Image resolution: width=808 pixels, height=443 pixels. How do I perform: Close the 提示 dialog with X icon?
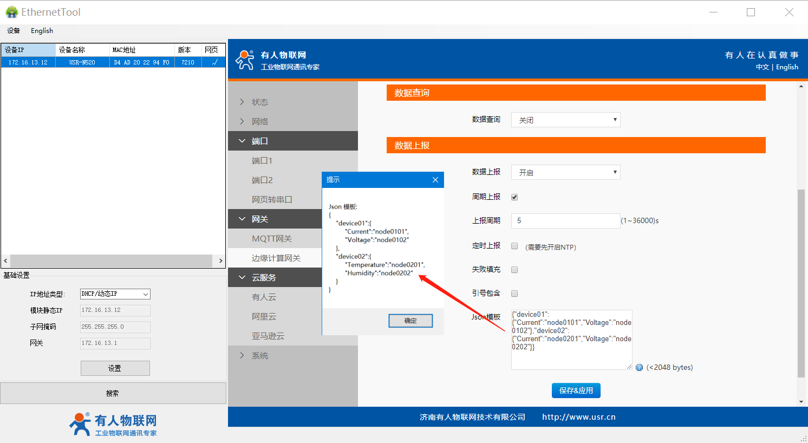[435, 180]
